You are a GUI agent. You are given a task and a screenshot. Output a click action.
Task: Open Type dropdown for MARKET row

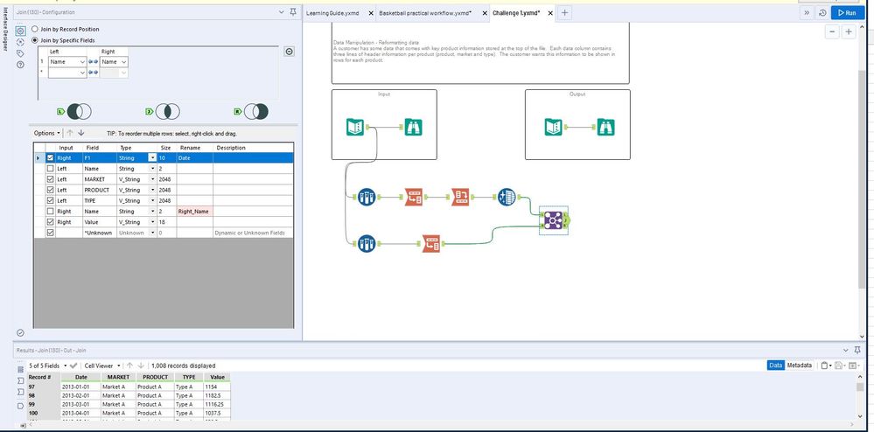point(152,179)
